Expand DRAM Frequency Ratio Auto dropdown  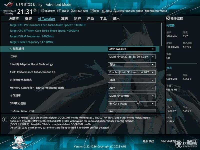(x=132, y=88)
